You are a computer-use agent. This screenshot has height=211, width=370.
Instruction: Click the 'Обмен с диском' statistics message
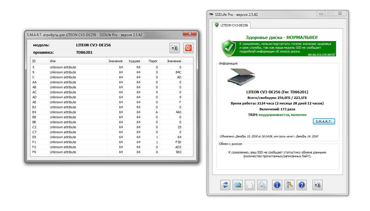277,154
